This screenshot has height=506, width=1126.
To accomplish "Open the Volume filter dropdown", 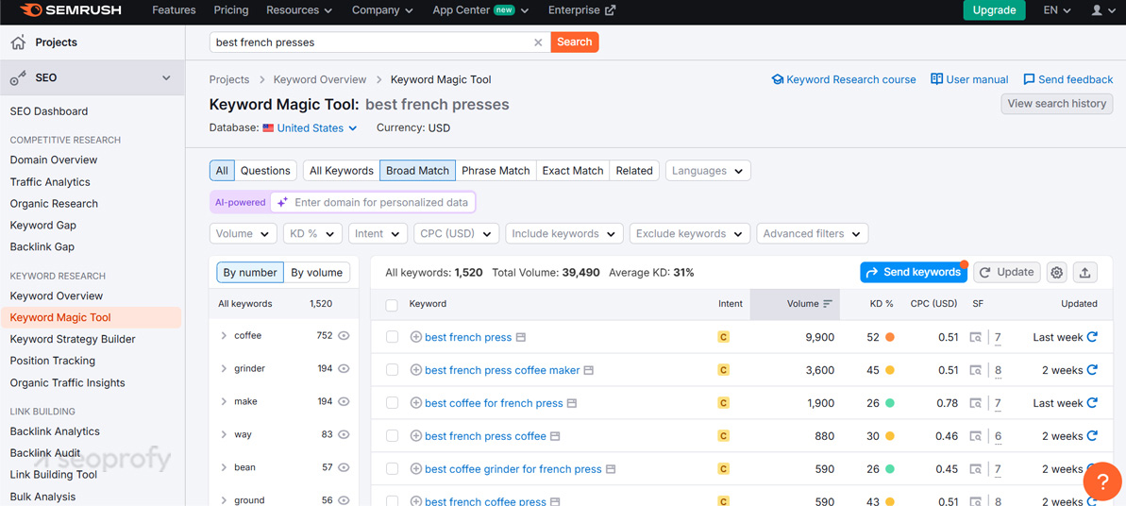I will 244,233.
